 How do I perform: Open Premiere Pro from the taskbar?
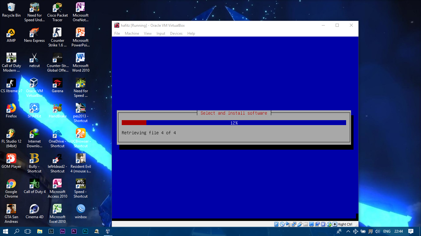[74, 231]
